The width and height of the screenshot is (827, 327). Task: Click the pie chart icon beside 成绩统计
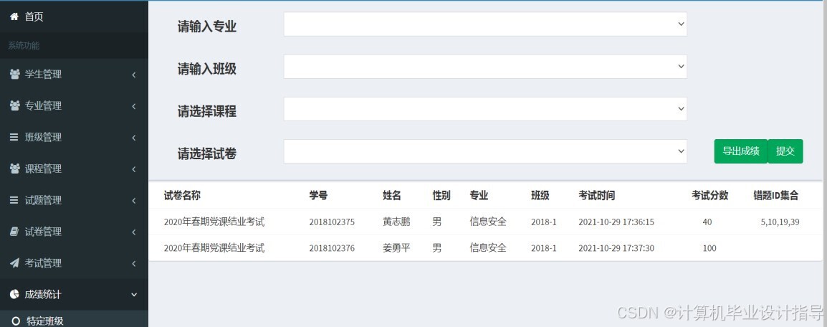click(x=14, y=294)
